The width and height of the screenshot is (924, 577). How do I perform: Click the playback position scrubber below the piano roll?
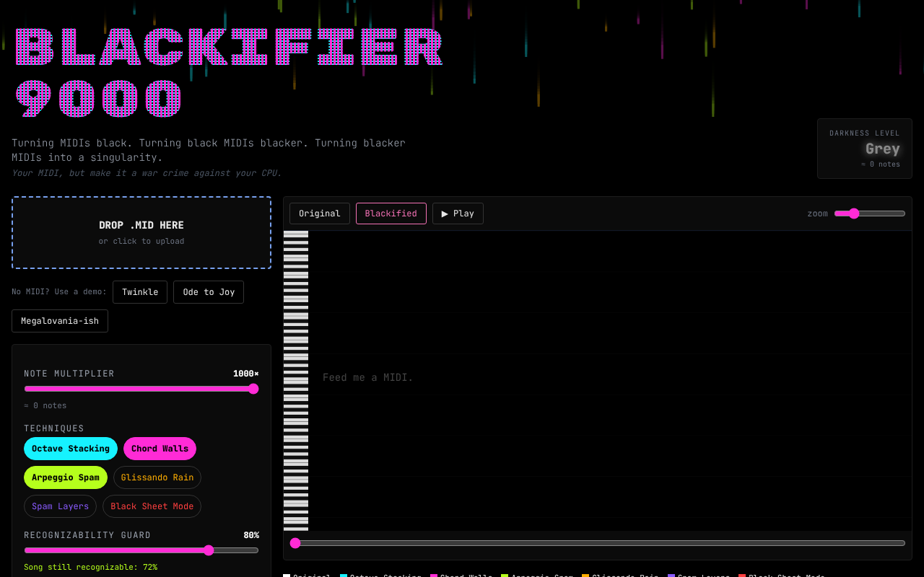coord(598,543)
